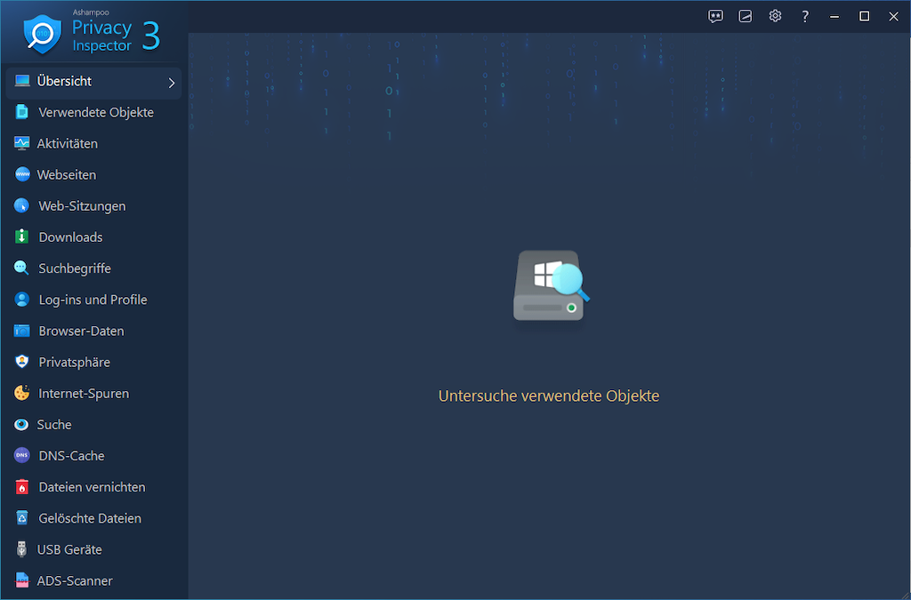Screen dimensions: 911x600
Task: Click the DNS-Cache round icon
Action: [22, 456]
